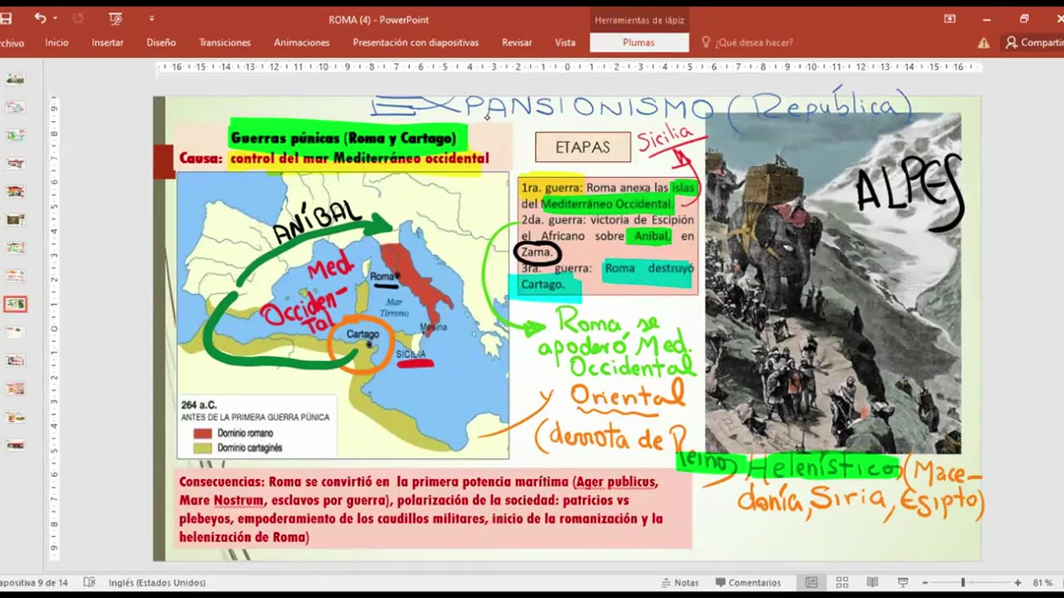
Task: Click the yellow warning triangle icon
Action: pyautogui.click(x=983, y=43)
